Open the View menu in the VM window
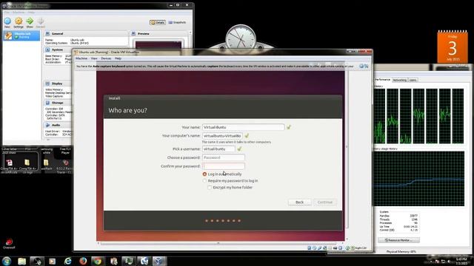The image size is (474, 266). (94, 58)
